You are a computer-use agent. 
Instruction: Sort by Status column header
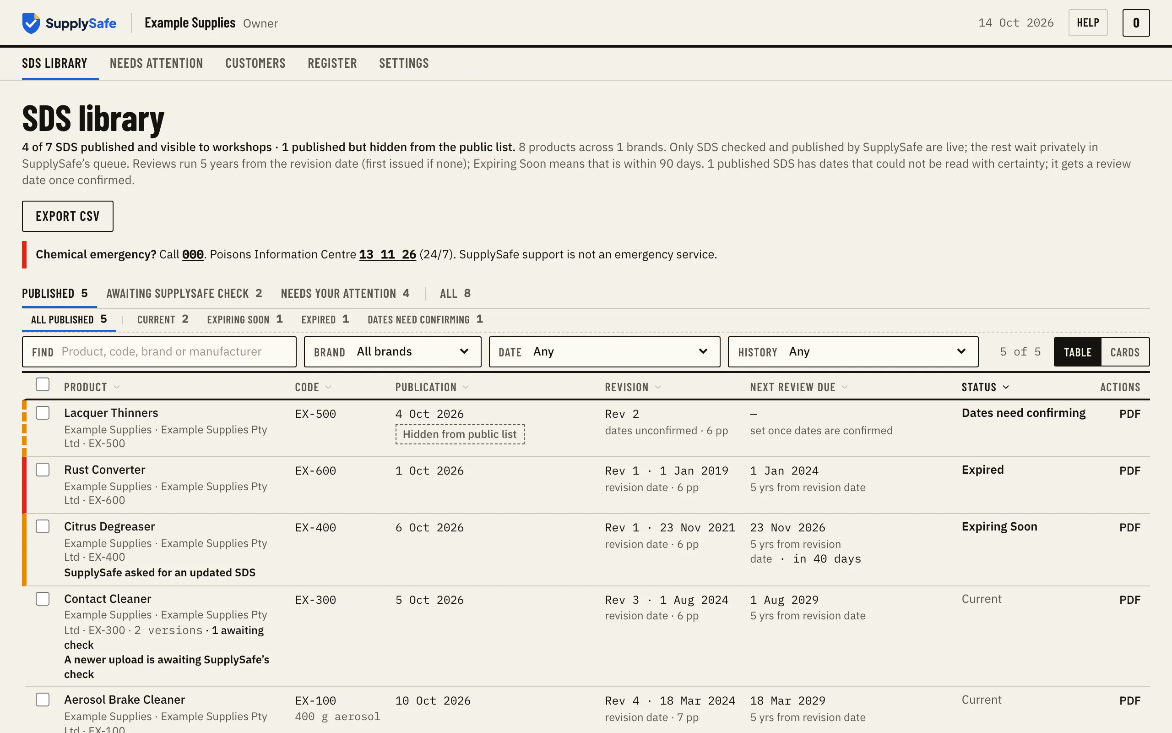coord(985,388)
